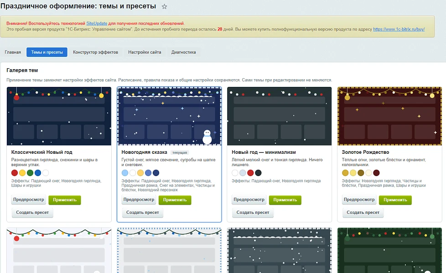The image size is (446, 273).
Task: Apply the Золотое Рождество theme
Action: click(x=395, y=200)
